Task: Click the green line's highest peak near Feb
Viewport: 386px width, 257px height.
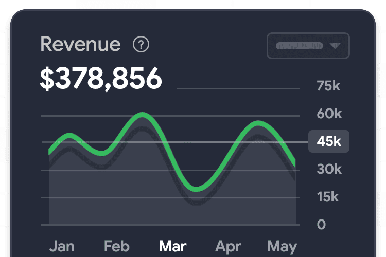Action: (141, 115)
